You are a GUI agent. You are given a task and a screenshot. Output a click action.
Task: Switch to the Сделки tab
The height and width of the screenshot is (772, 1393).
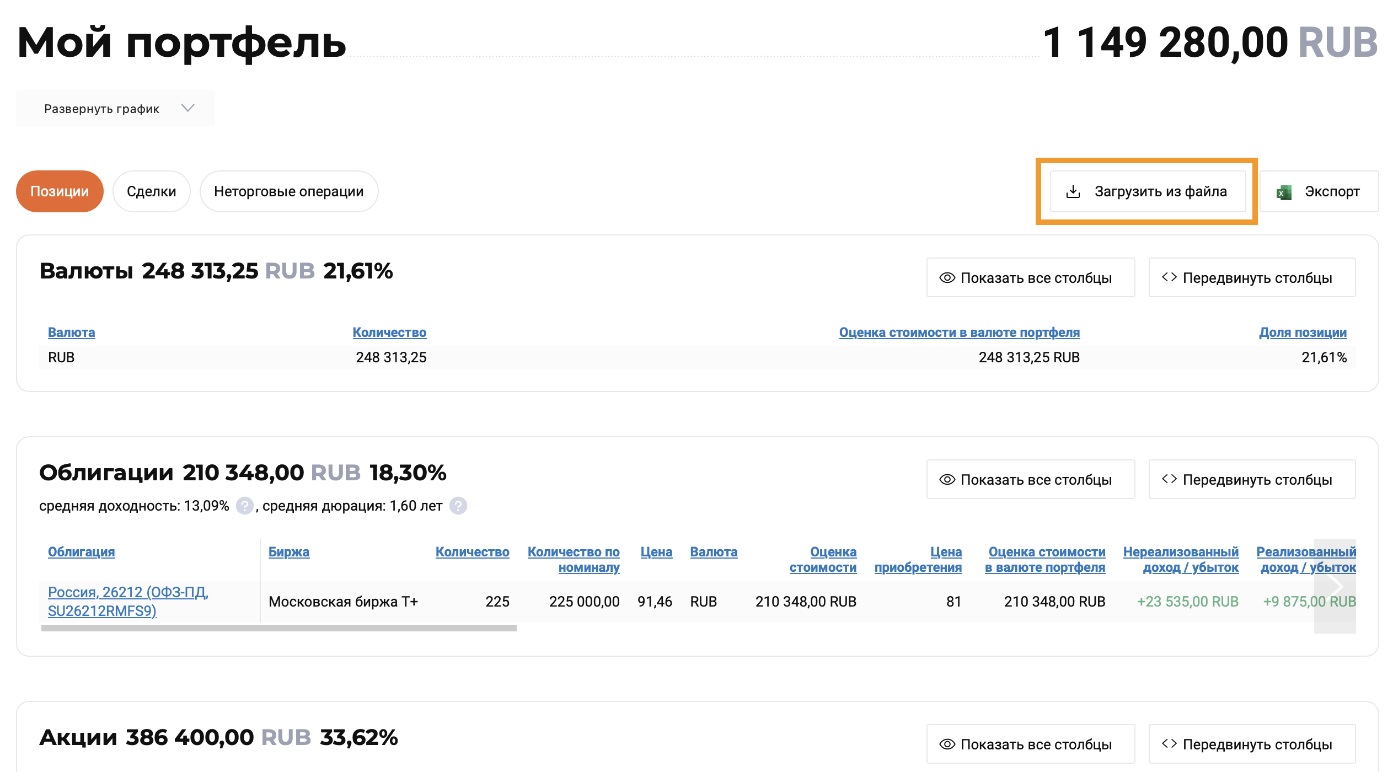[x=151, y=191]
